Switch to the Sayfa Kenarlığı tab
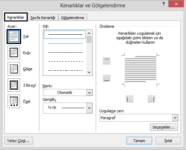The width and height of the screenshot is (186, 150). point(43,18)
